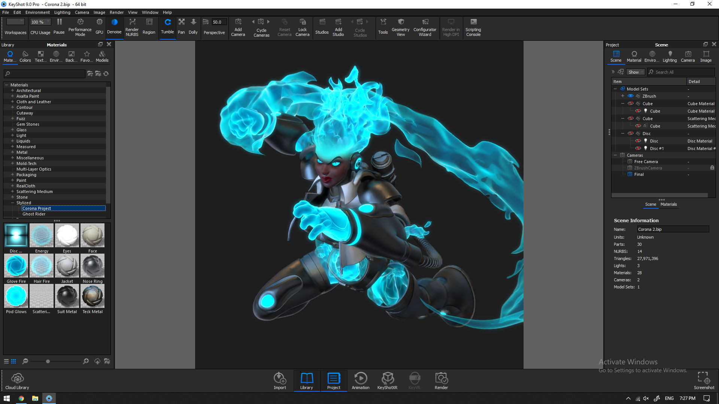Toggle visibility of Disc #1
The height and width of the screenshot is (404, 719).
(638, 149)
